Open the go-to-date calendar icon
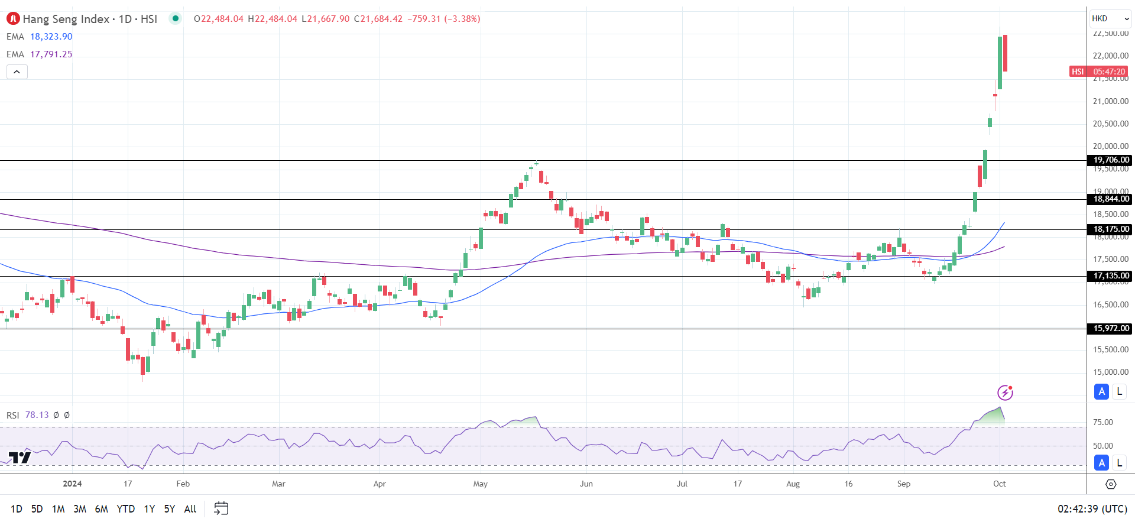 tap(221, 508)
